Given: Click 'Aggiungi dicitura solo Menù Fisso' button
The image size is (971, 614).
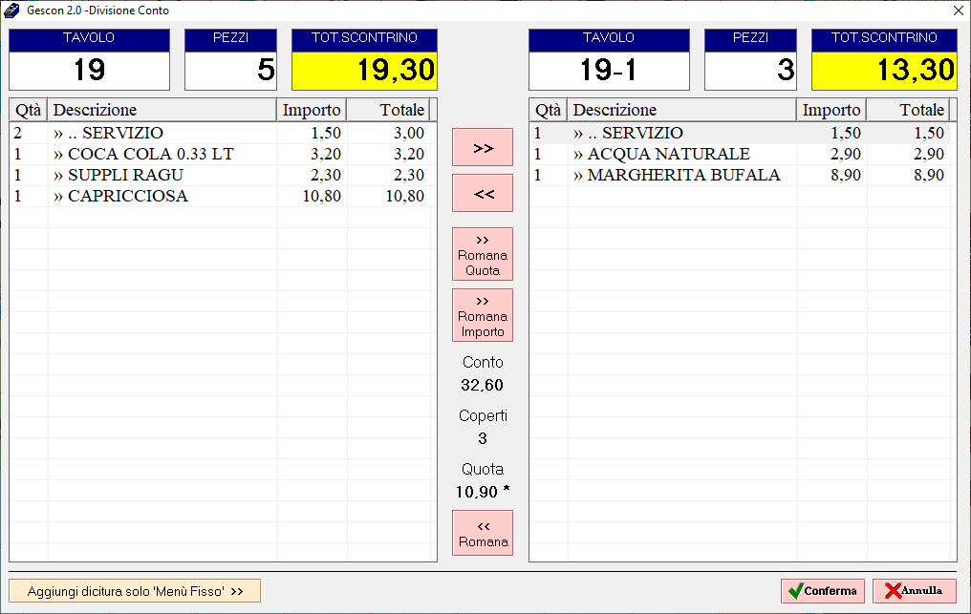Looking at the screenshot, I should (135, 591).
